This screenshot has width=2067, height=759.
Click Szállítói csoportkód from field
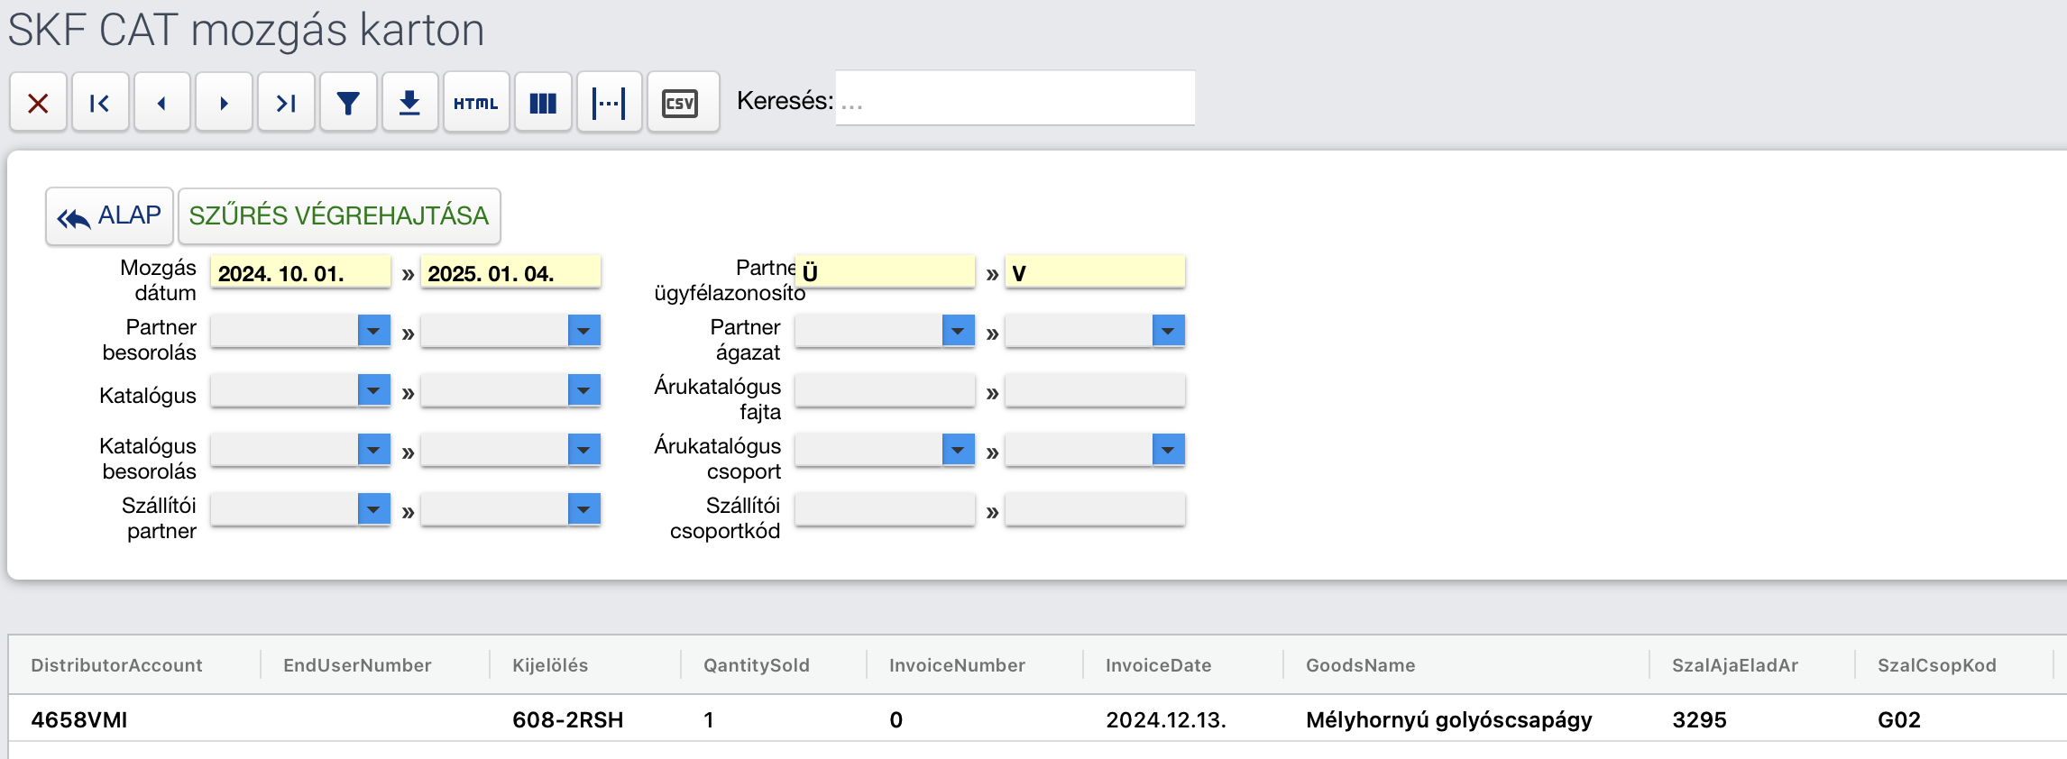[x=885, y=509]
